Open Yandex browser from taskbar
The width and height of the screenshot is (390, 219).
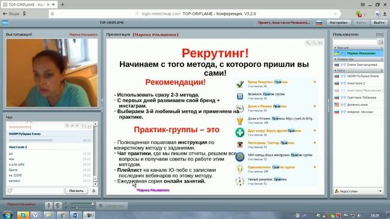pyautogui.click(x=36, y=215)
